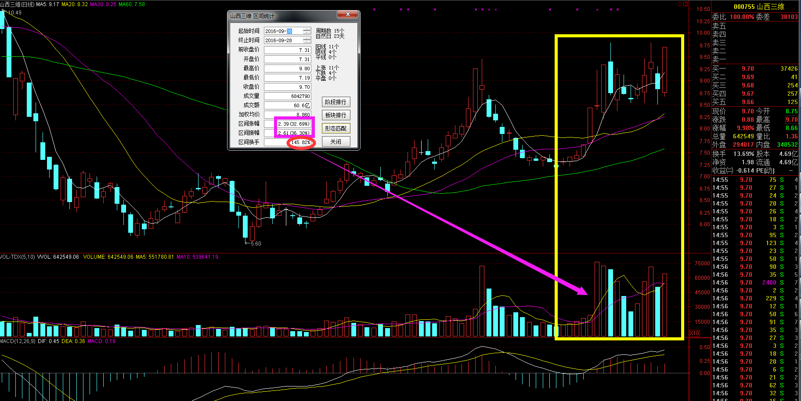Select the 前收盘价 value field
Image resolution: width=801 pixels, height=401 pixels.
288,50
